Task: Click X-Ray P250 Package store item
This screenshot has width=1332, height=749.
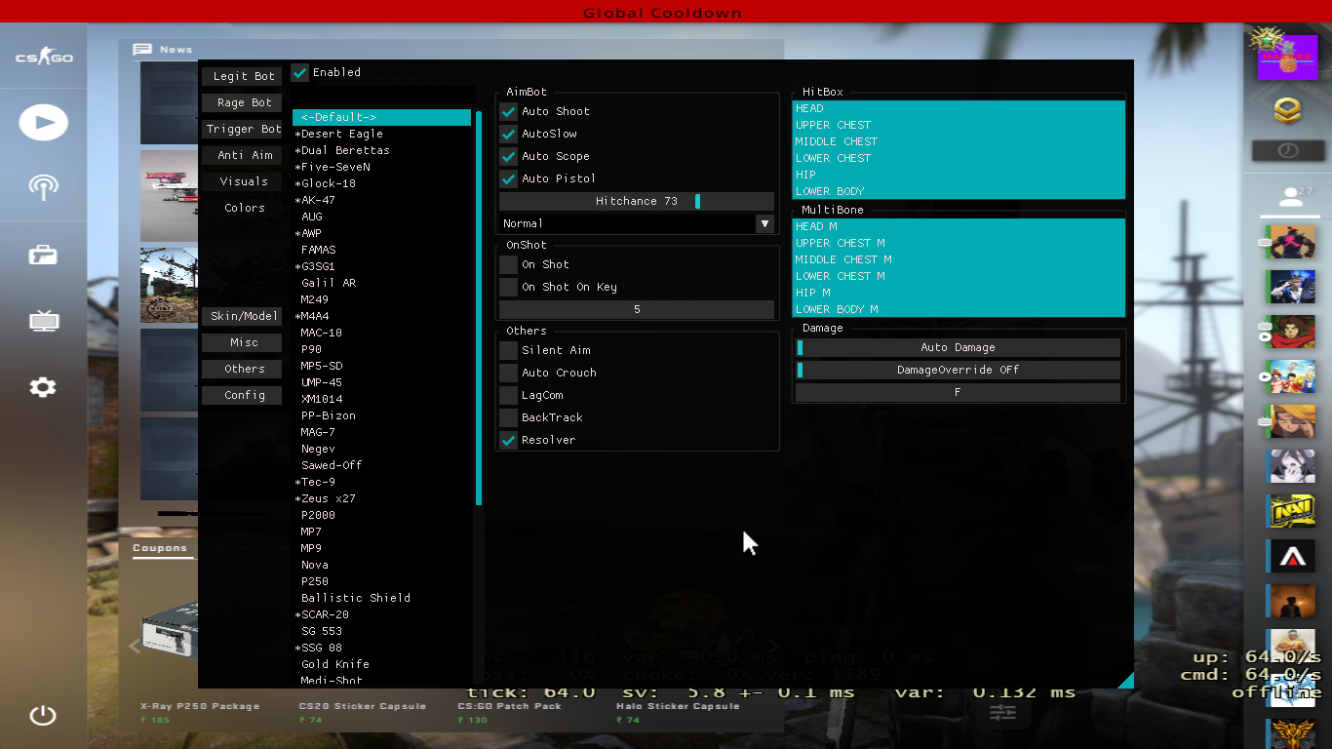Action: [x=200, y=705]
